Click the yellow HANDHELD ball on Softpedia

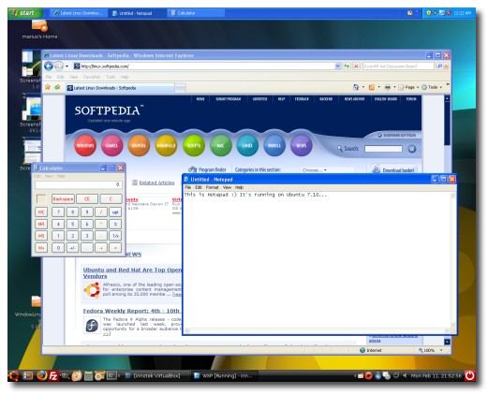click(166, 145)
